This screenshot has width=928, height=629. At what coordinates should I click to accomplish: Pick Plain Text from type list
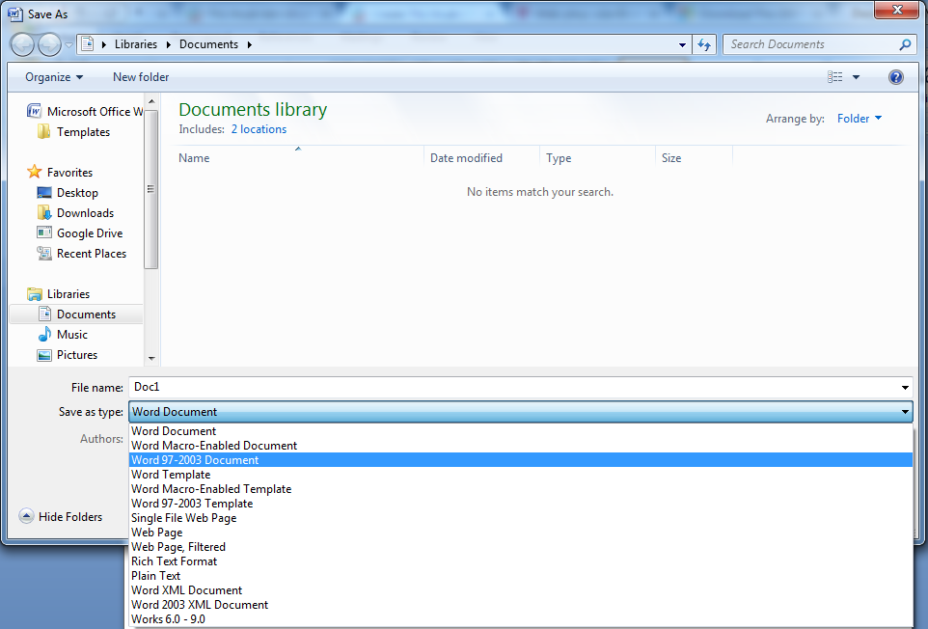(x=156, y=576)
